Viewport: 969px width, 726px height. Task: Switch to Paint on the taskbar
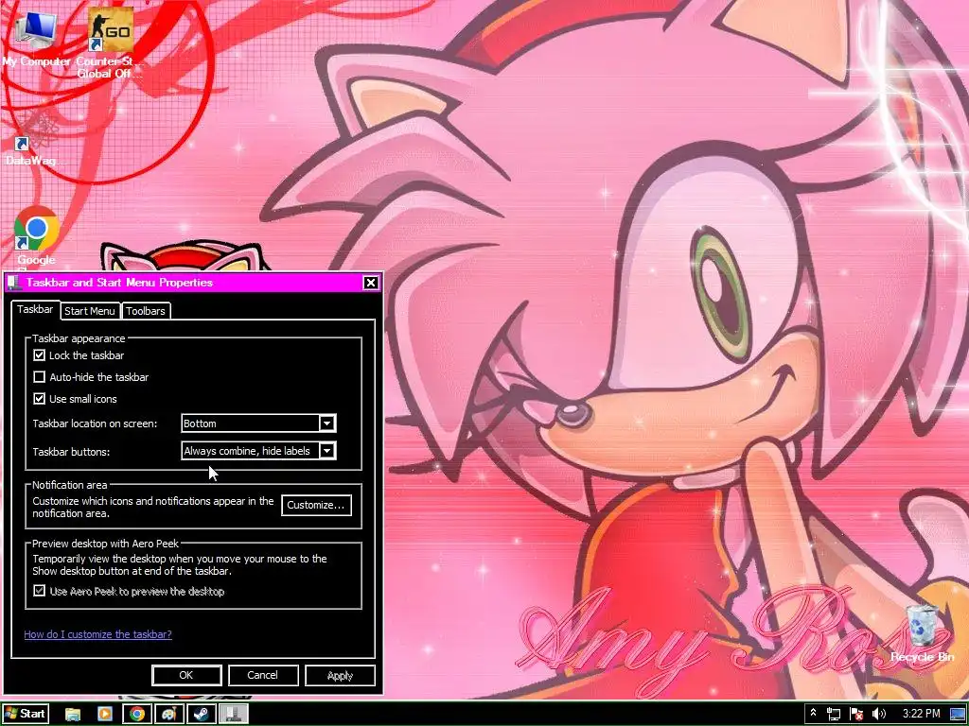coord(169,715)
